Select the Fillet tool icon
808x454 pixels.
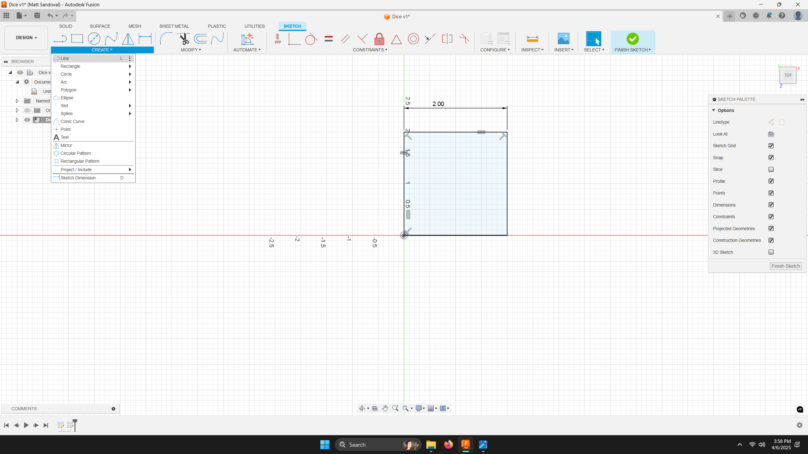(x=166, y=39)
